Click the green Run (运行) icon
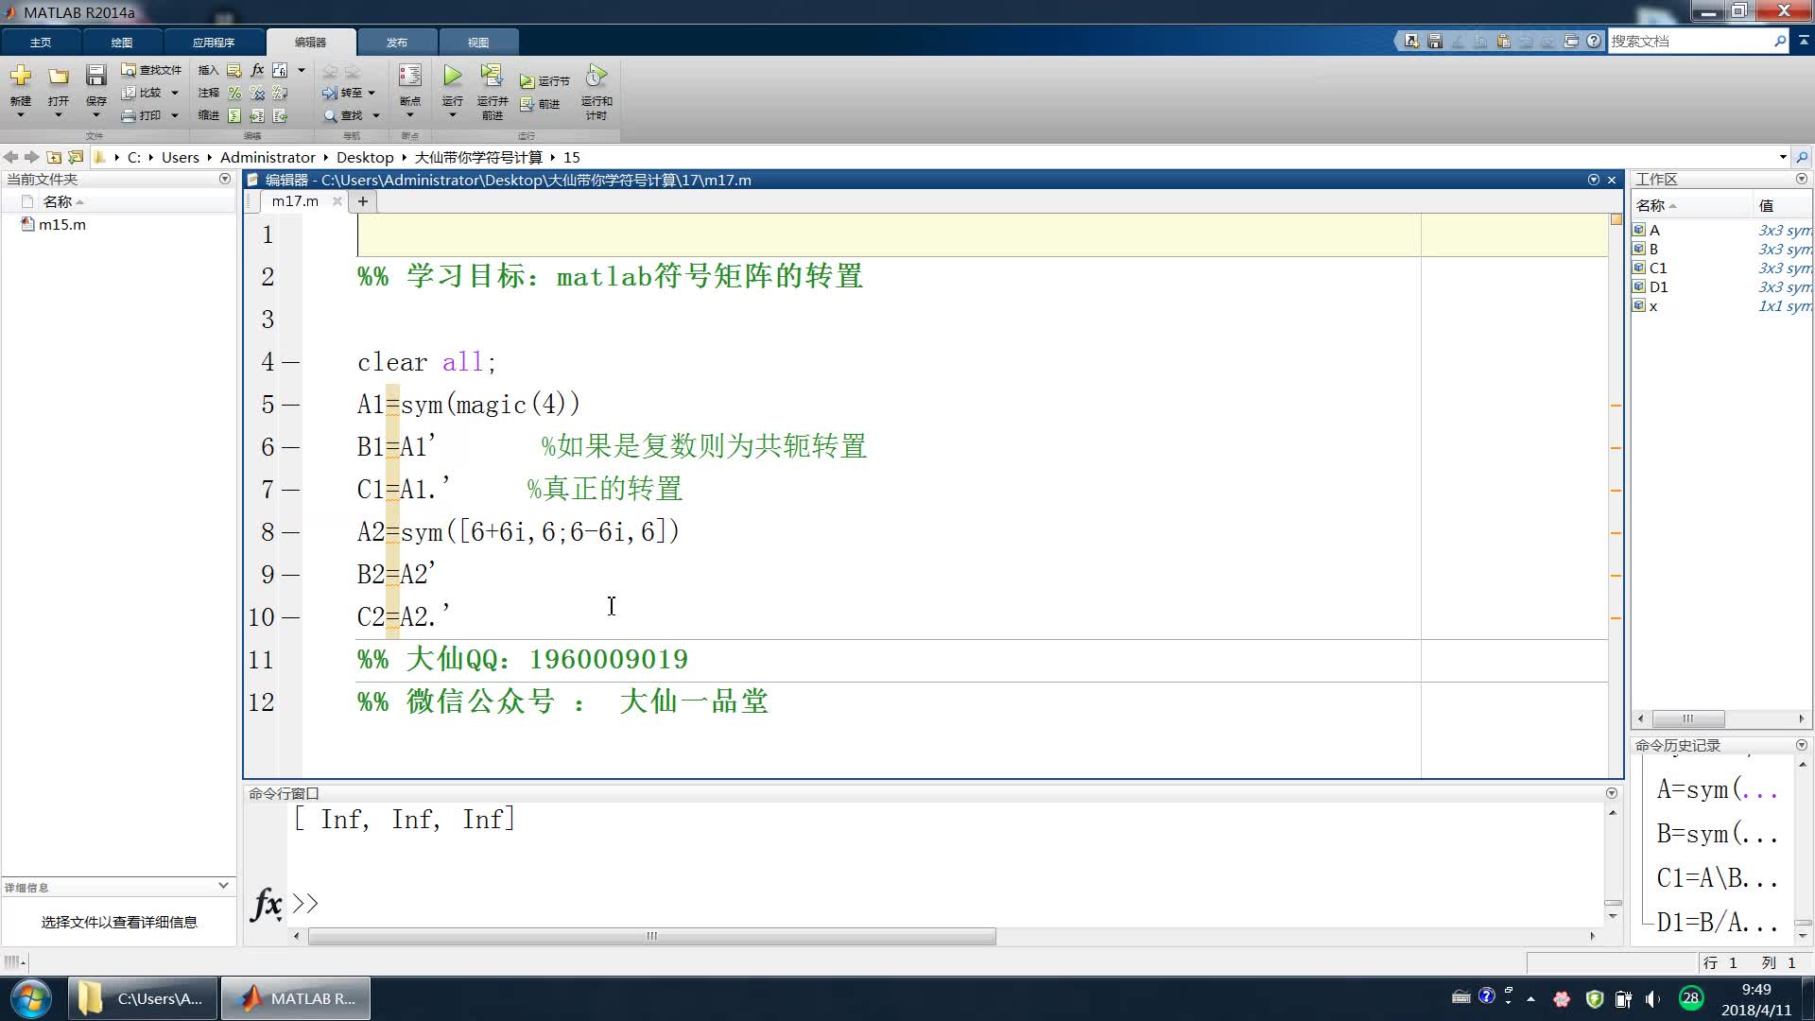 (452, 77)
